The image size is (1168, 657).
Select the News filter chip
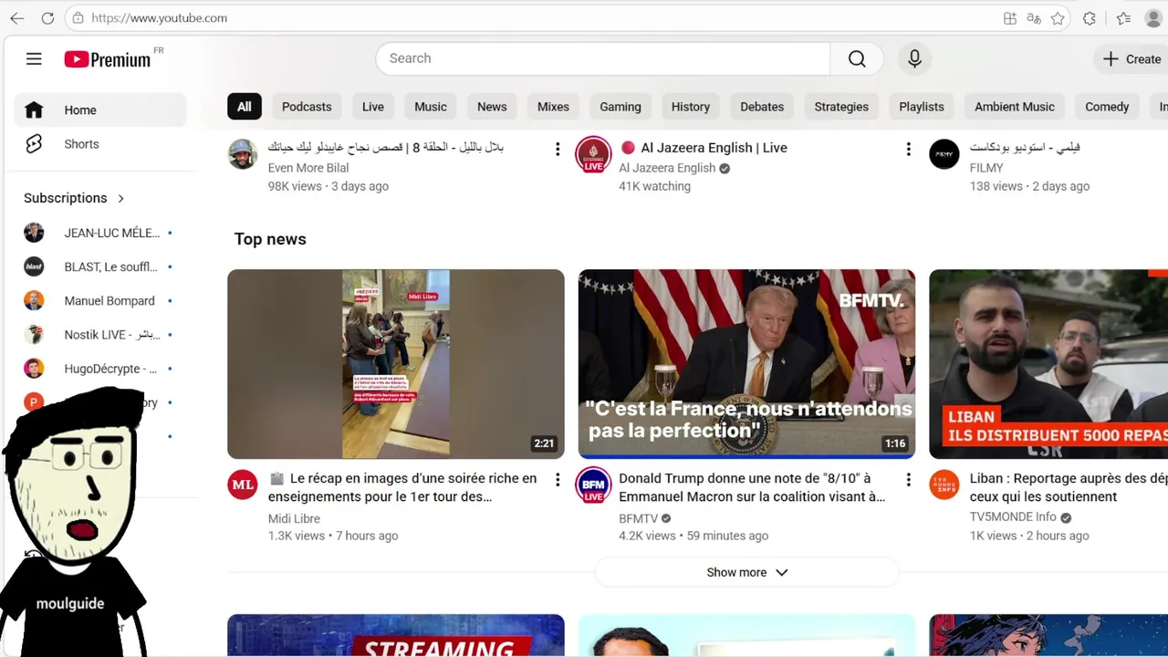[492, 107]
